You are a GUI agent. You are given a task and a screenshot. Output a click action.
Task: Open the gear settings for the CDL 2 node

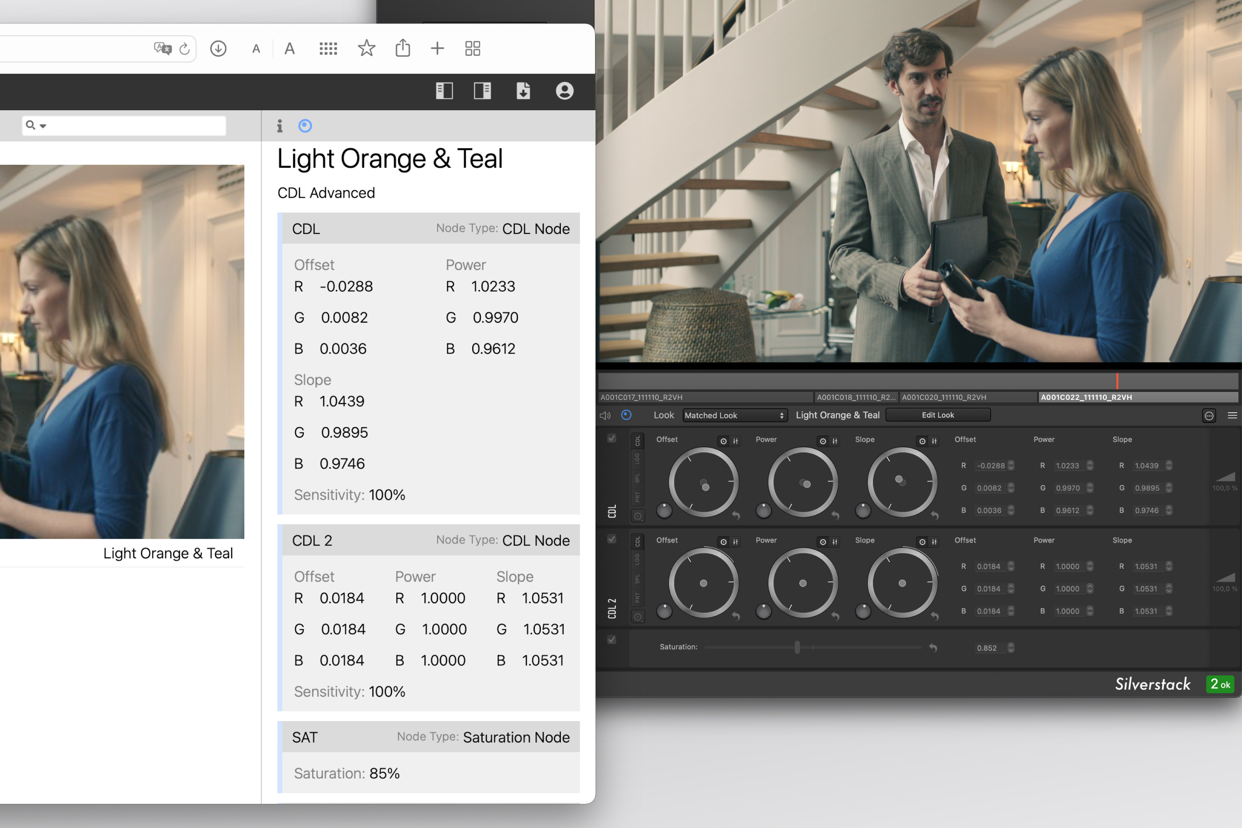(x=638, y=617)
